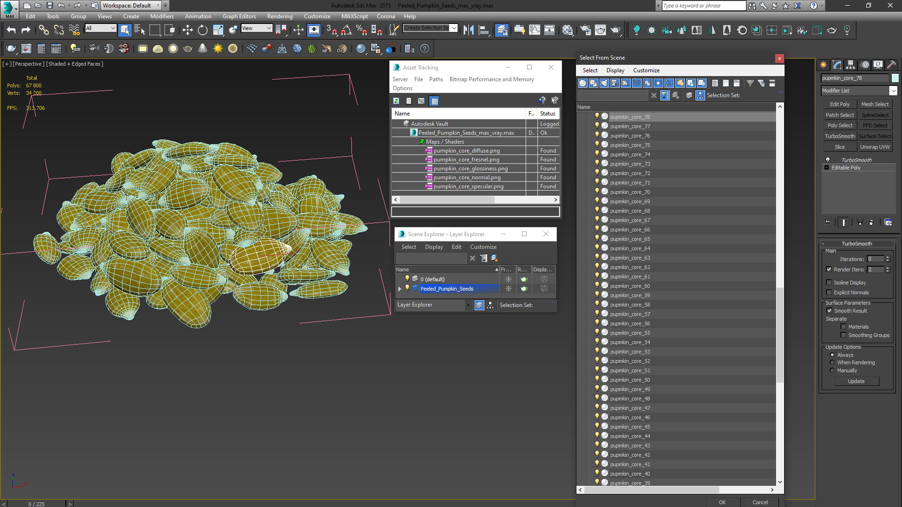Toggle the Percent Snap tool
The image size is (902, 507).
click(x=361, y=30)
